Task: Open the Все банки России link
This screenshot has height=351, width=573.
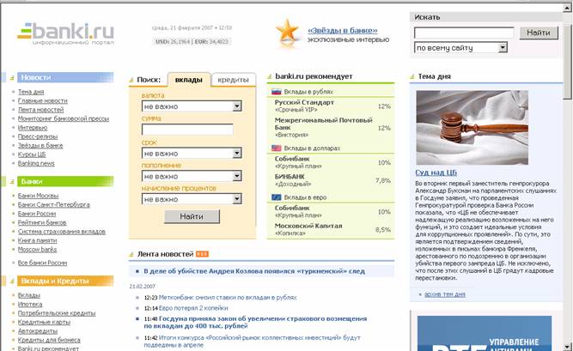Action: pyautogui.click(x=42, y=263)
